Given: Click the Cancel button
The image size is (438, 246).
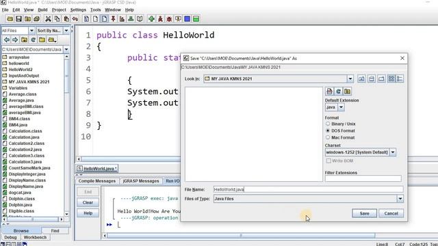Looking at the screenshot, I should (x=391, y=213).
